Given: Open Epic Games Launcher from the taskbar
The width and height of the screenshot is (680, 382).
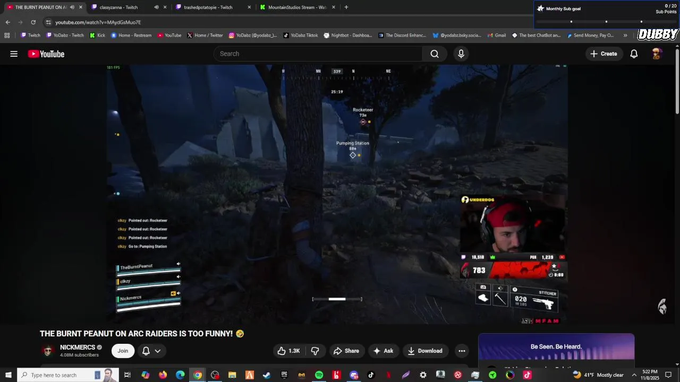Looking at the screenshot, I should click(284, 375).
